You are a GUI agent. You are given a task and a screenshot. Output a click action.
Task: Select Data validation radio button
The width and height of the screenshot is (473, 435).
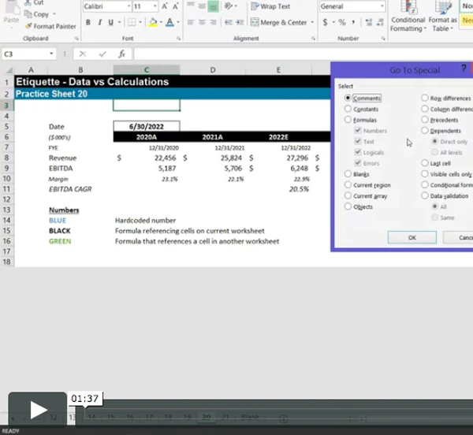tap(425, 195)
